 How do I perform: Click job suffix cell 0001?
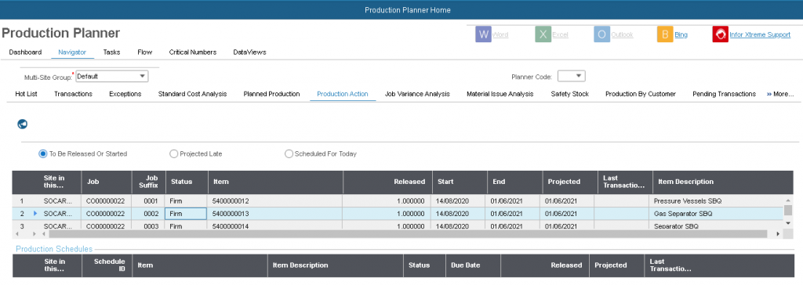click(x=148, y=201)
